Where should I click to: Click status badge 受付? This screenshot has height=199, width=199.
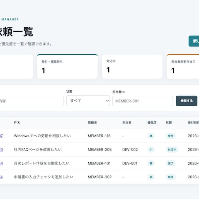pos(170,136)
